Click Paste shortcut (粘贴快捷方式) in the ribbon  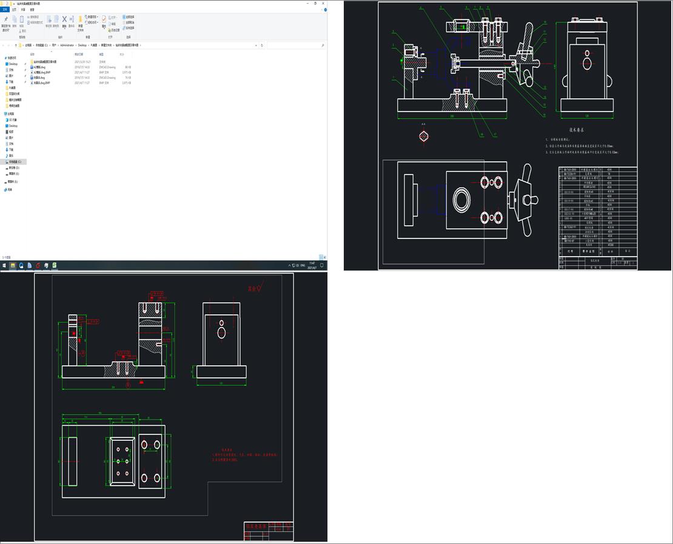click(x=35, y=22)
